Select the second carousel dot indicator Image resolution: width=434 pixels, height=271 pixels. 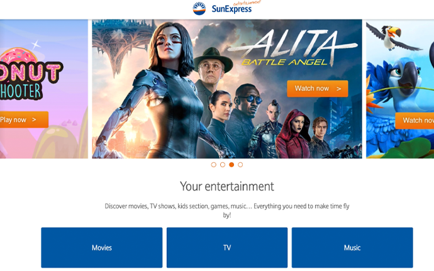tap(223, 165)
